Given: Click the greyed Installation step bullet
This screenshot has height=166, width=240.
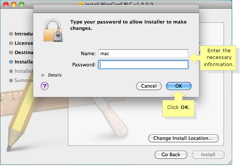Looking at the screenshot, I should click(11, 71).
